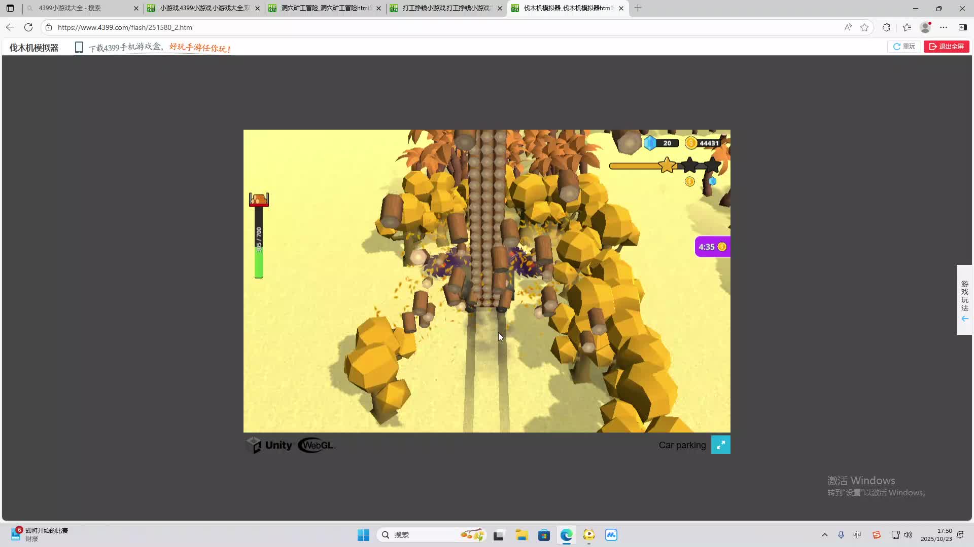Click the green 305/700 capacity bar
Screen dimensions: 974x547
pyautogui.click(x=259, y=252)
